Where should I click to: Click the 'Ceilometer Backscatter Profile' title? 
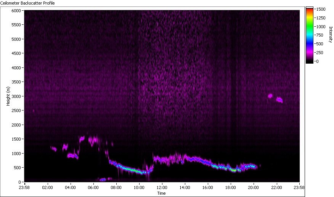27,3
